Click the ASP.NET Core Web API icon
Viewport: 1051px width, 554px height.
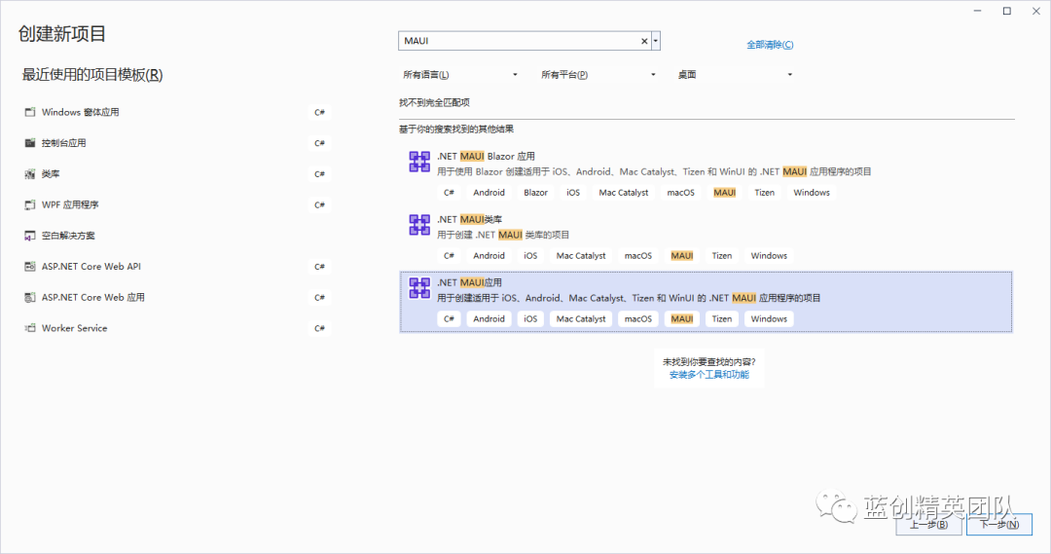tap(29, 266)
